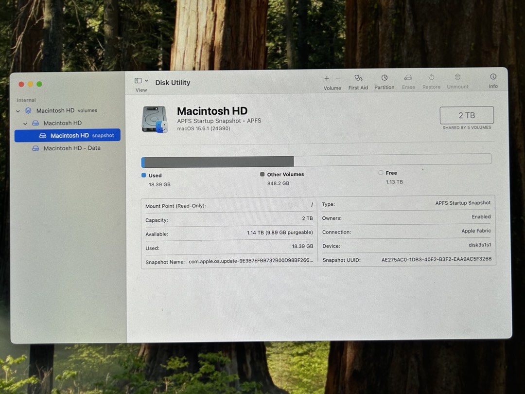
Task: Click the blue Used legend swatch
Action: pos(143,175)
